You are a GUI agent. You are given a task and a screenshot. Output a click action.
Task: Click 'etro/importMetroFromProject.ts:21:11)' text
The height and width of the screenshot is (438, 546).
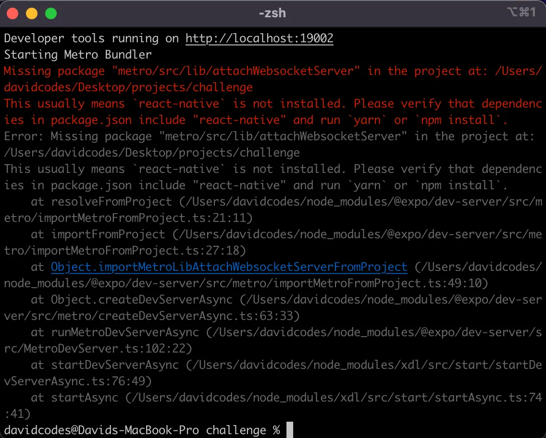point(128,218)
